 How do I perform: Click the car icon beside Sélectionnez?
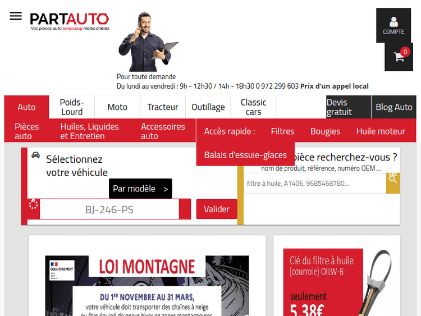[36, 155]
